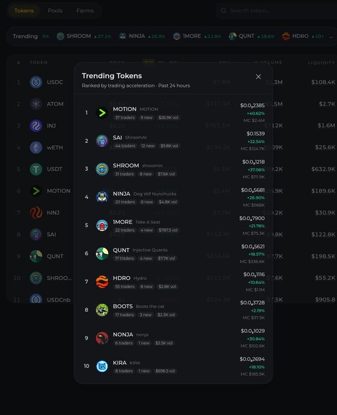
Task: Select KIRA name in trending rank 10
Action: pos(120,363)
